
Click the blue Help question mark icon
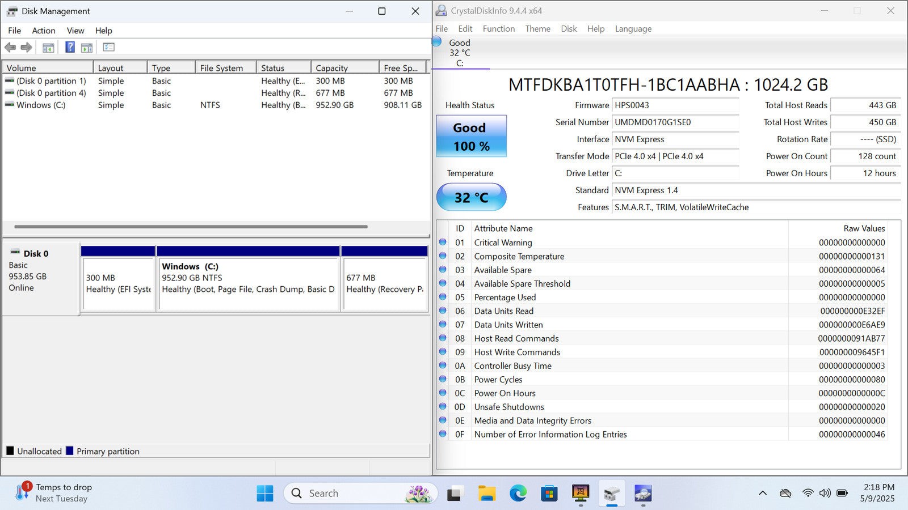[70, 48]
